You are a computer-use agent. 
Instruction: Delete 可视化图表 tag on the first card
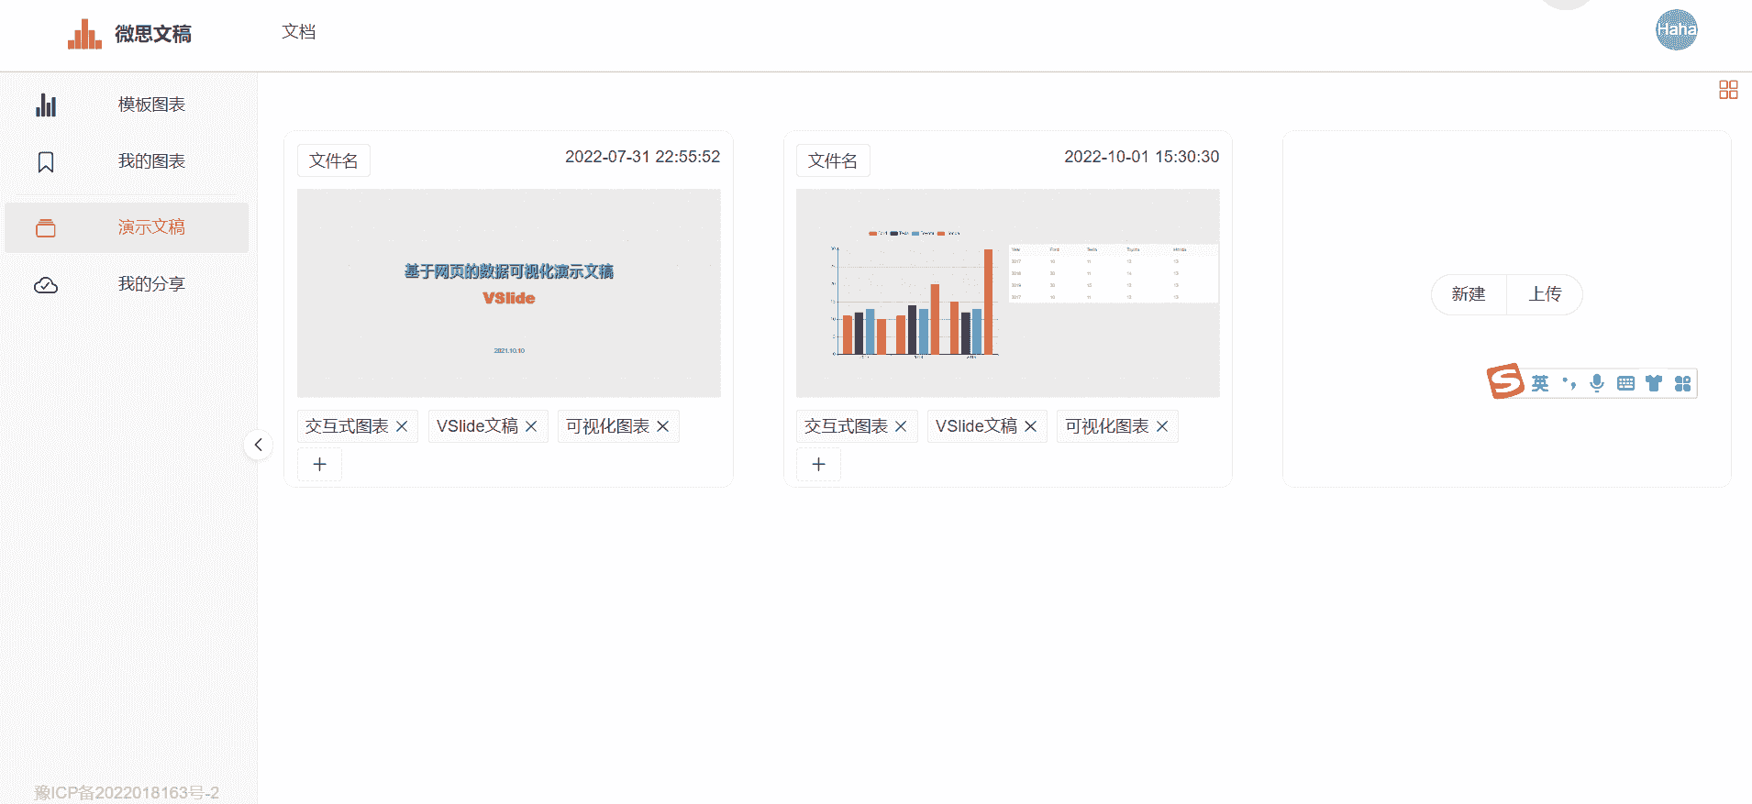663,426
